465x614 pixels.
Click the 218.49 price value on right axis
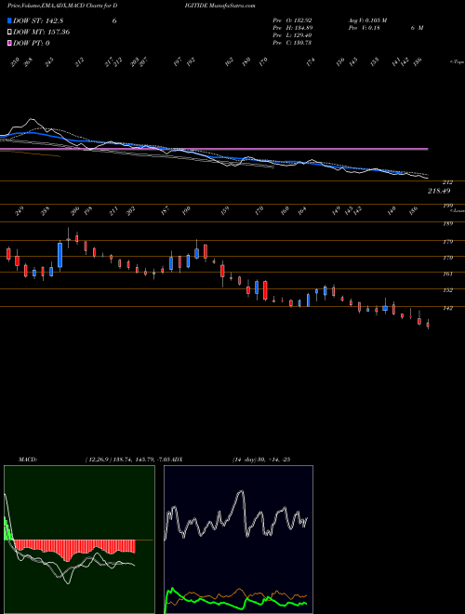[439, 191]
